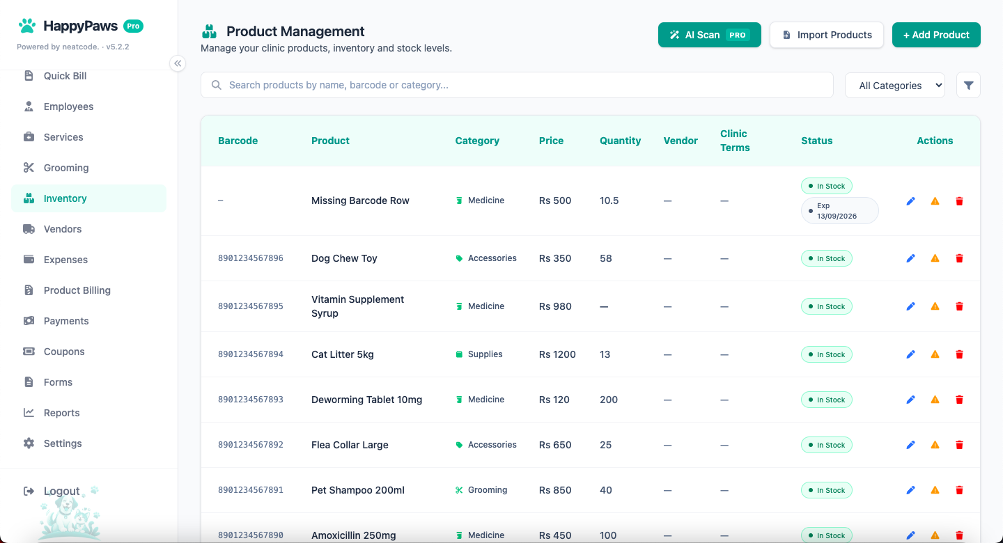Click the Product column header
1003x543 pixels.
(330, 141)
